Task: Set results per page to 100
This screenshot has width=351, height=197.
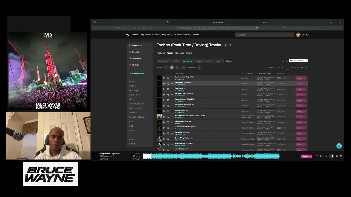Action: 177,67
